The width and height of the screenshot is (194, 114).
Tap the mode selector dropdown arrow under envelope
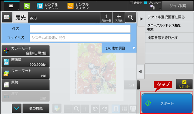pyautogui.click(x=18, y=9)
